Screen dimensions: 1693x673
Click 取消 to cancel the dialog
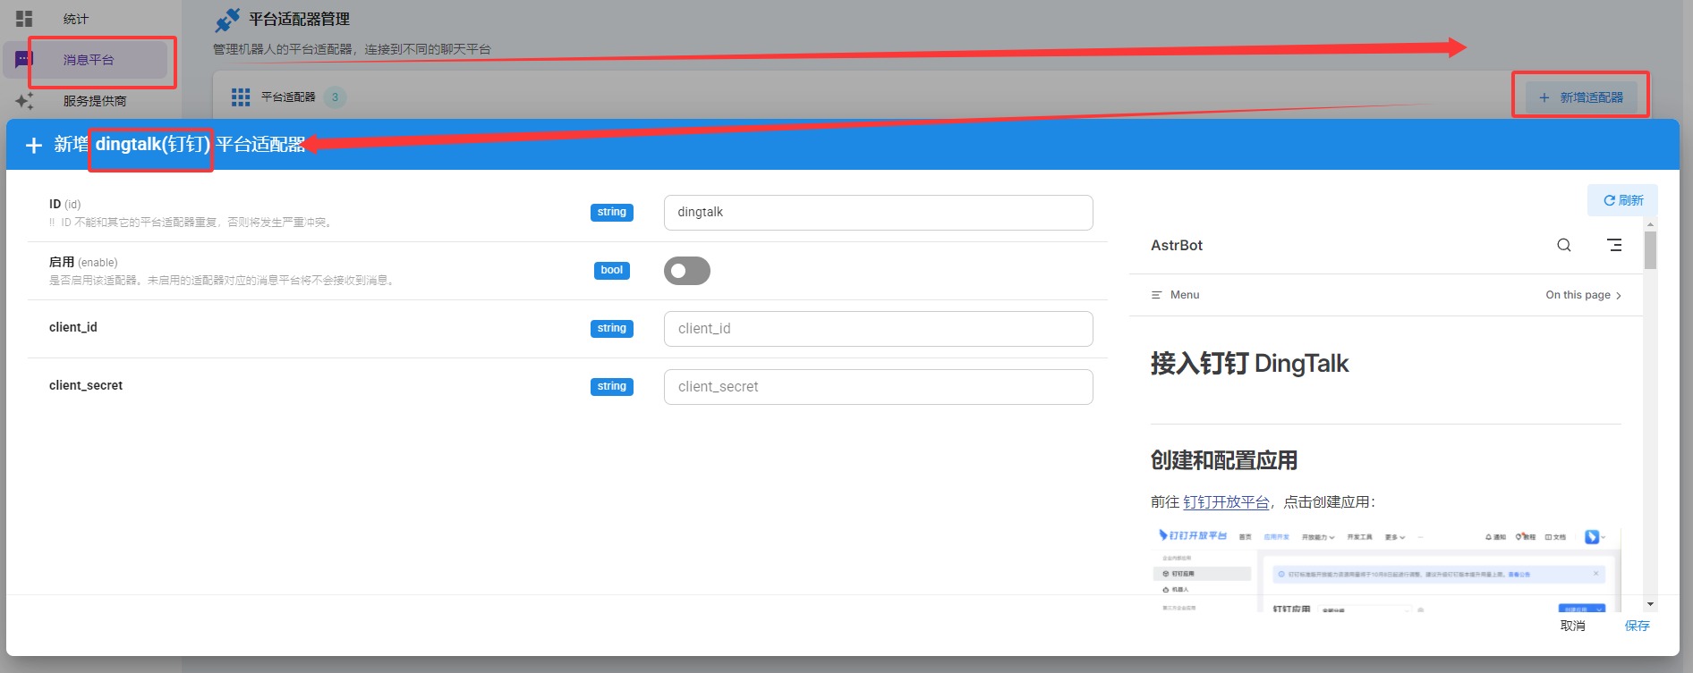1573,626
